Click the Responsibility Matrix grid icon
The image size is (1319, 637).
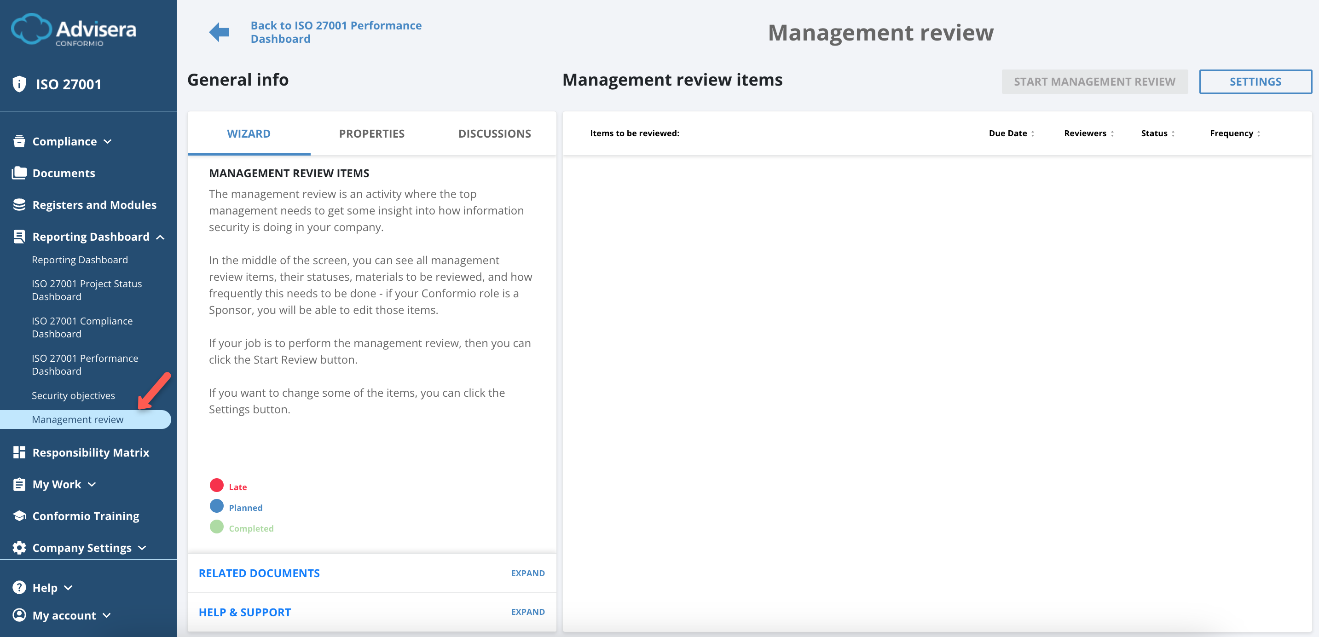pyautogui.click(x=18, y=452)
